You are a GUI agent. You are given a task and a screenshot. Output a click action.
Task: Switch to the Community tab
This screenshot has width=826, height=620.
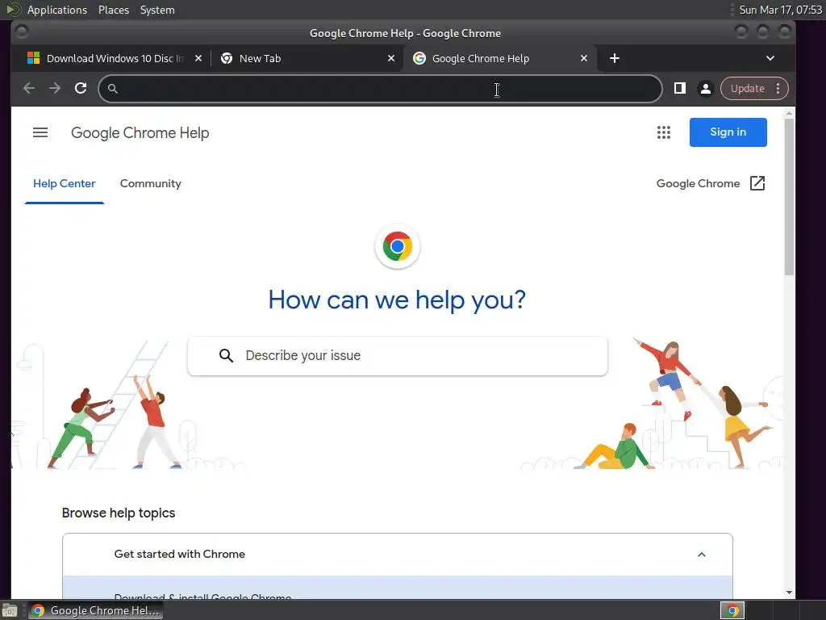coord(151,183)
